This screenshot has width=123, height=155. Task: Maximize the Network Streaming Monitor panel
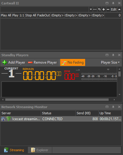pos(107,107)
